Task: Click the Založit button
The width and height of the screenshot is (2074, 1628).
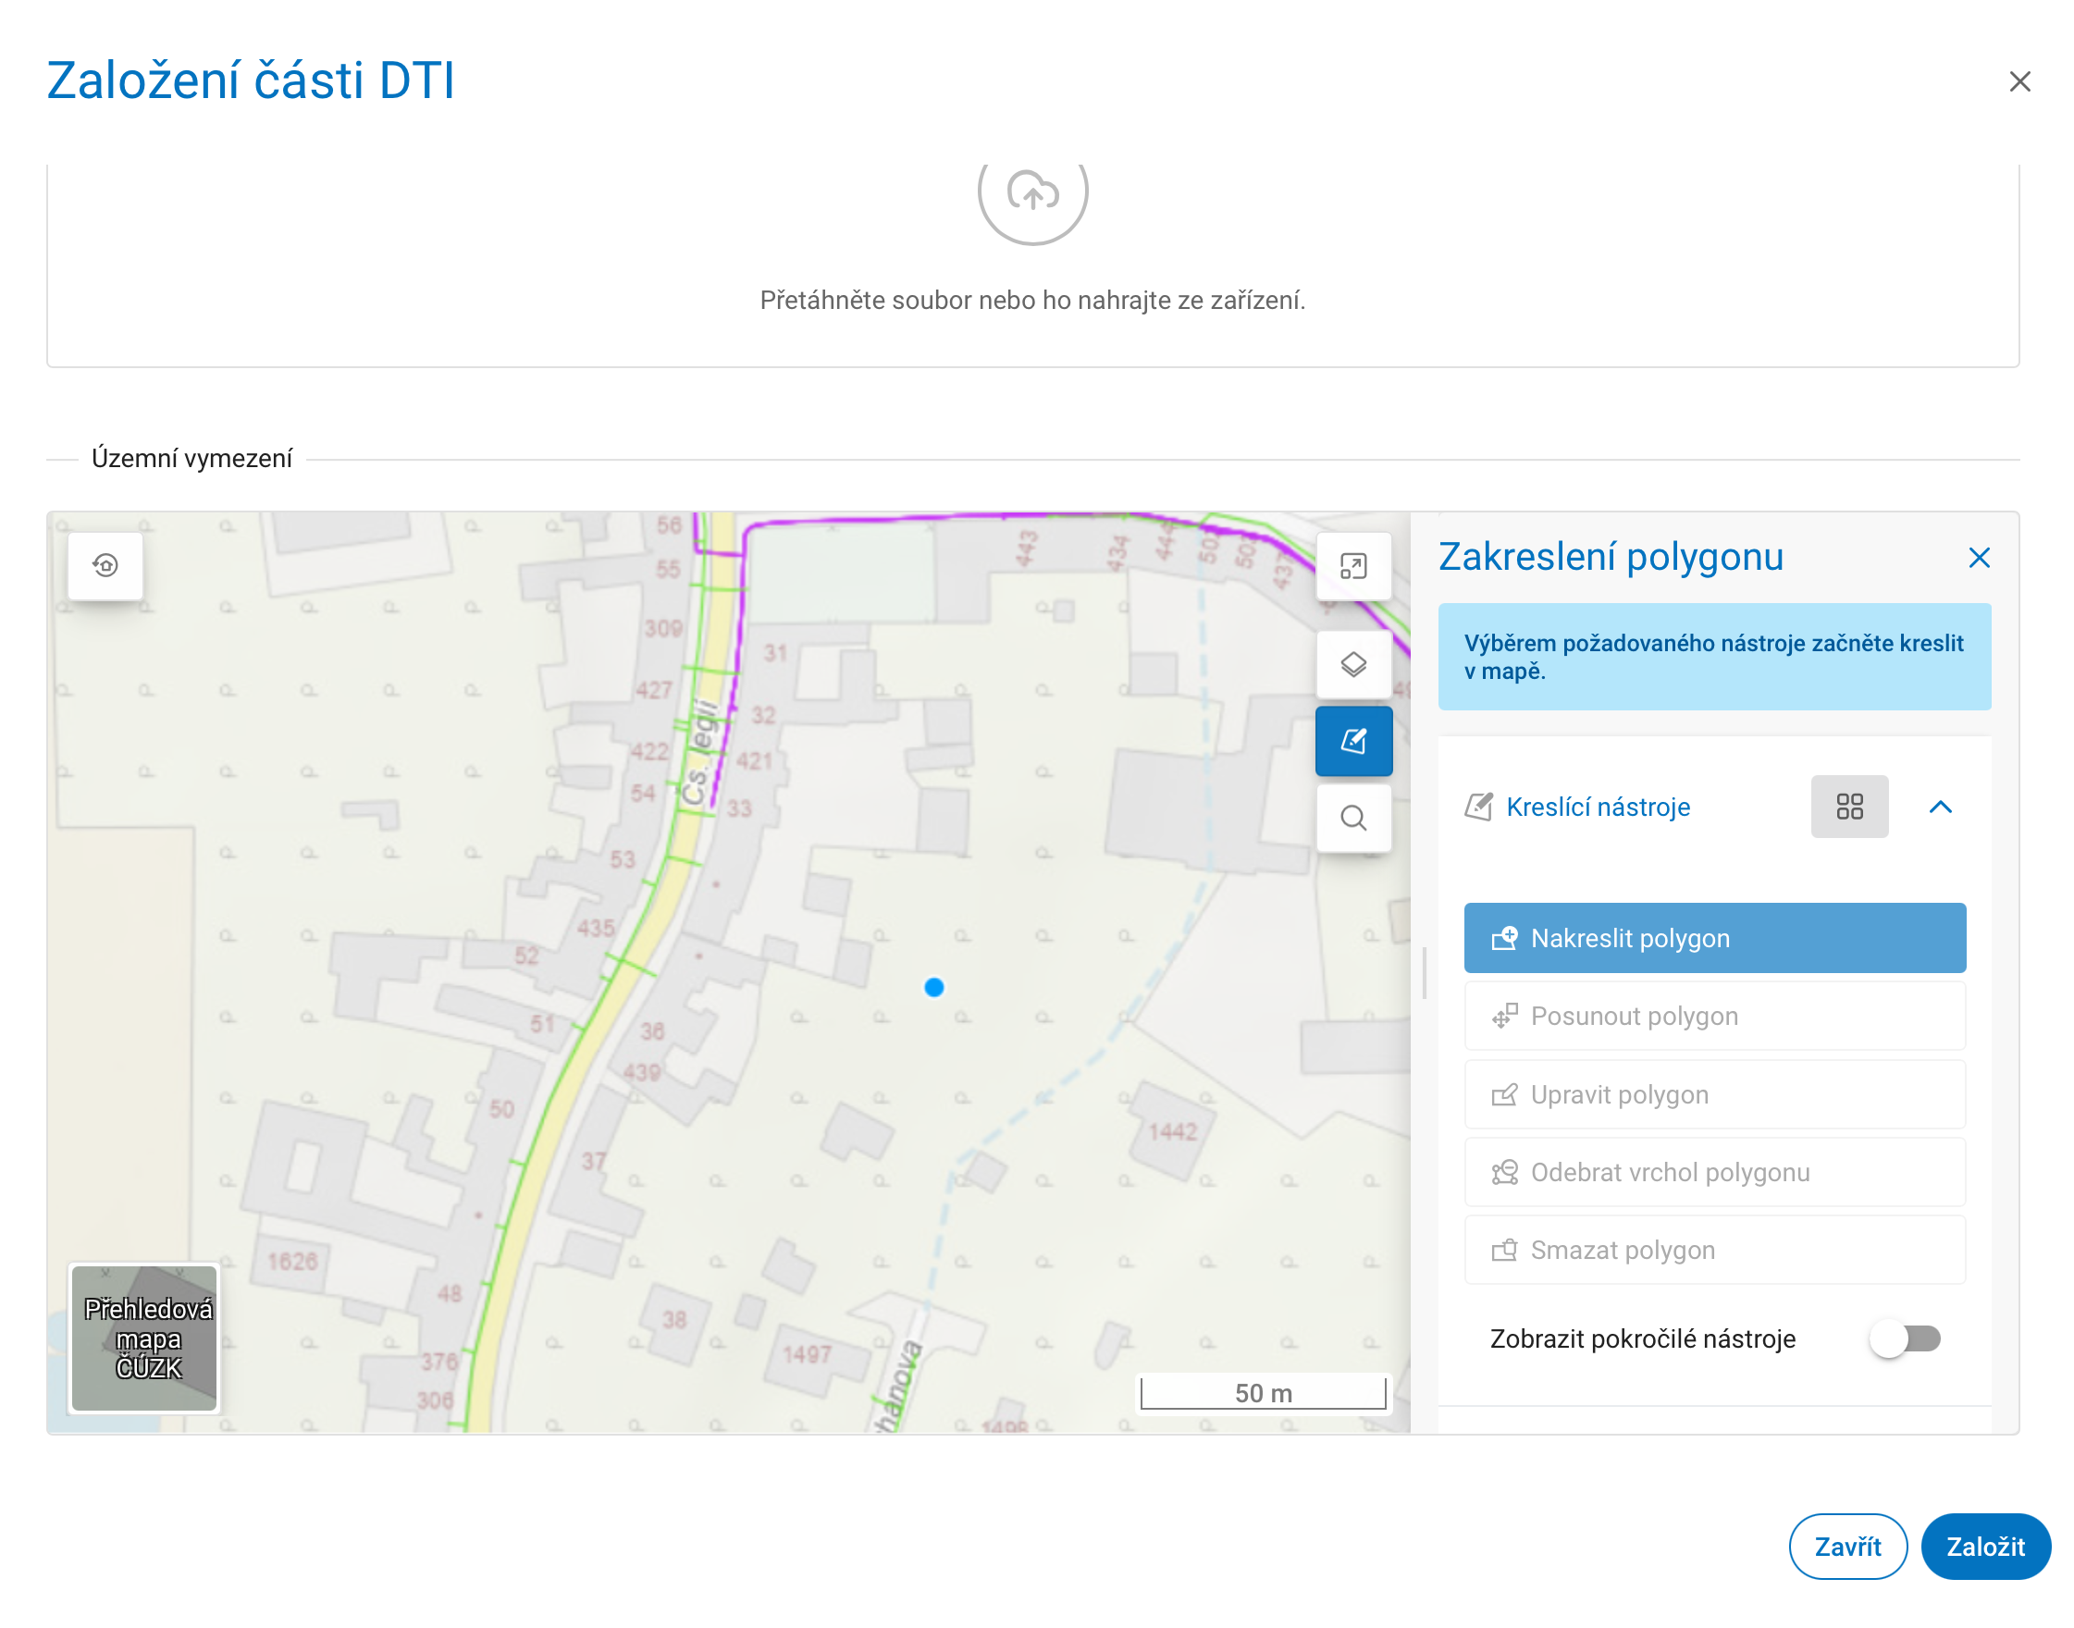Action: (1985, 1546)
